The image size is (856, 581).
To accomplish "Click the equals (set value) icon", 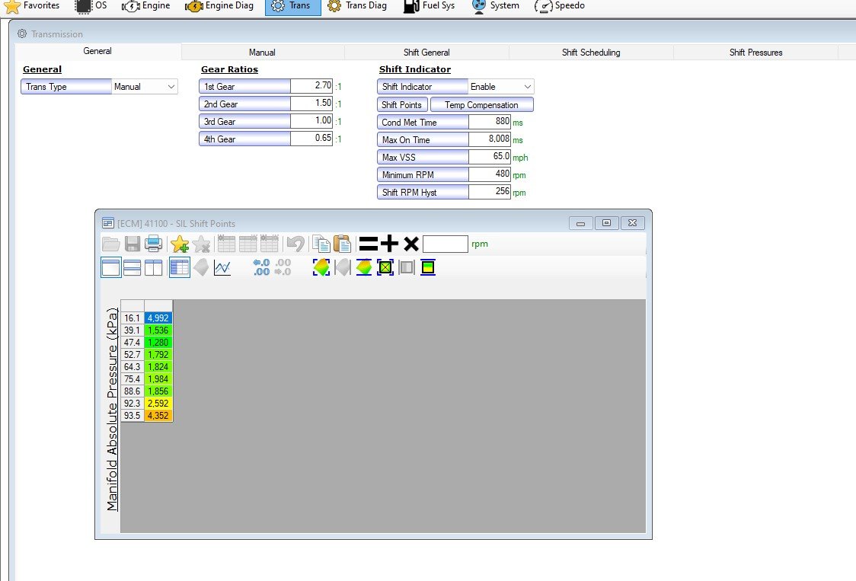I will click(x=369, y=244).
